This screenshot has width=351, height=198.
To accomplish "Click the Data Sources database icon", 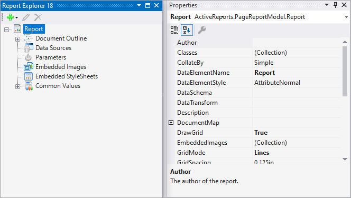I will coord(29,48).
